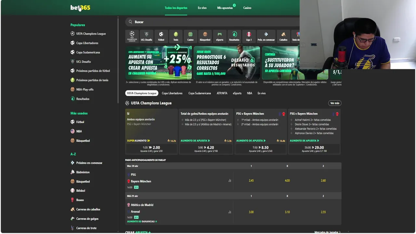416x234 pixels.
Task: Open Copa Sudamericana in the sidebar
Action: 85,52
